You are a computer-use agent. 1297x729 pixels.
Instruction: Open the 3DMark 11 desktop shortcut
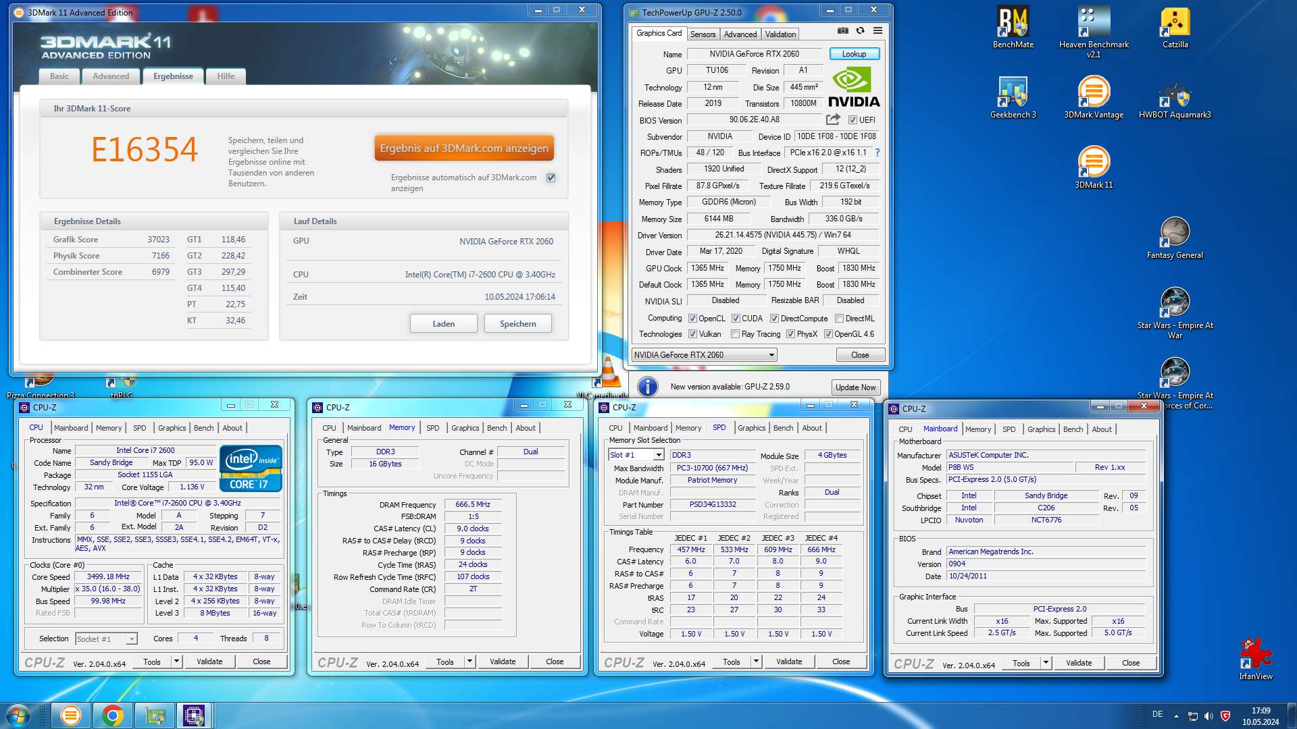coord(1094,167)
